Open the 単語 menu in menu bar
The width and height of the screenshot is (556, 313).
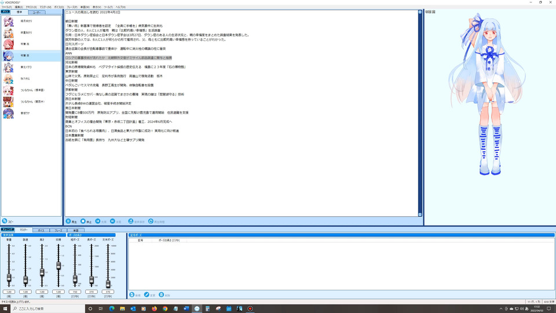(85, 7)
